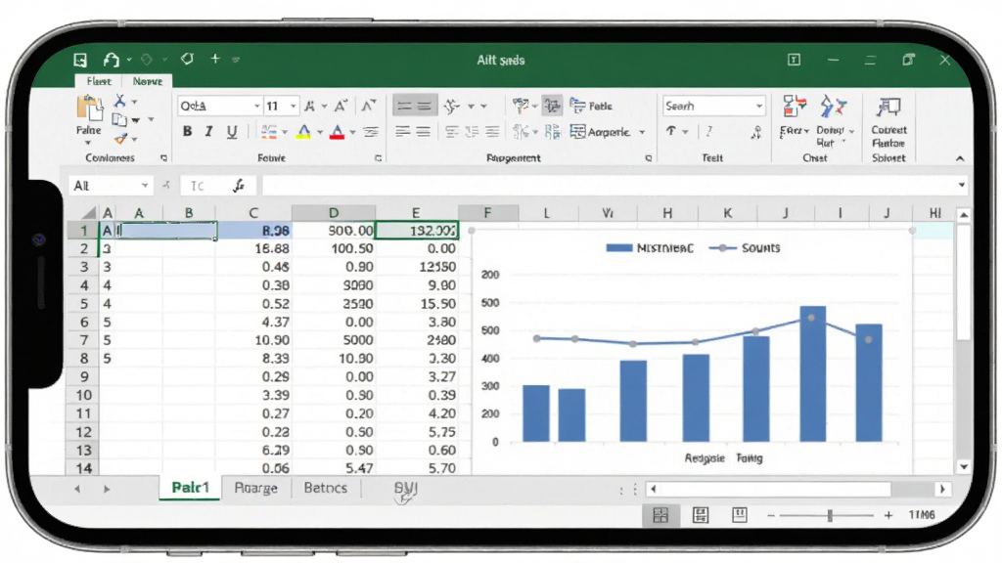
Task: Click the save icon in title bar
Action: coord(80,60)
